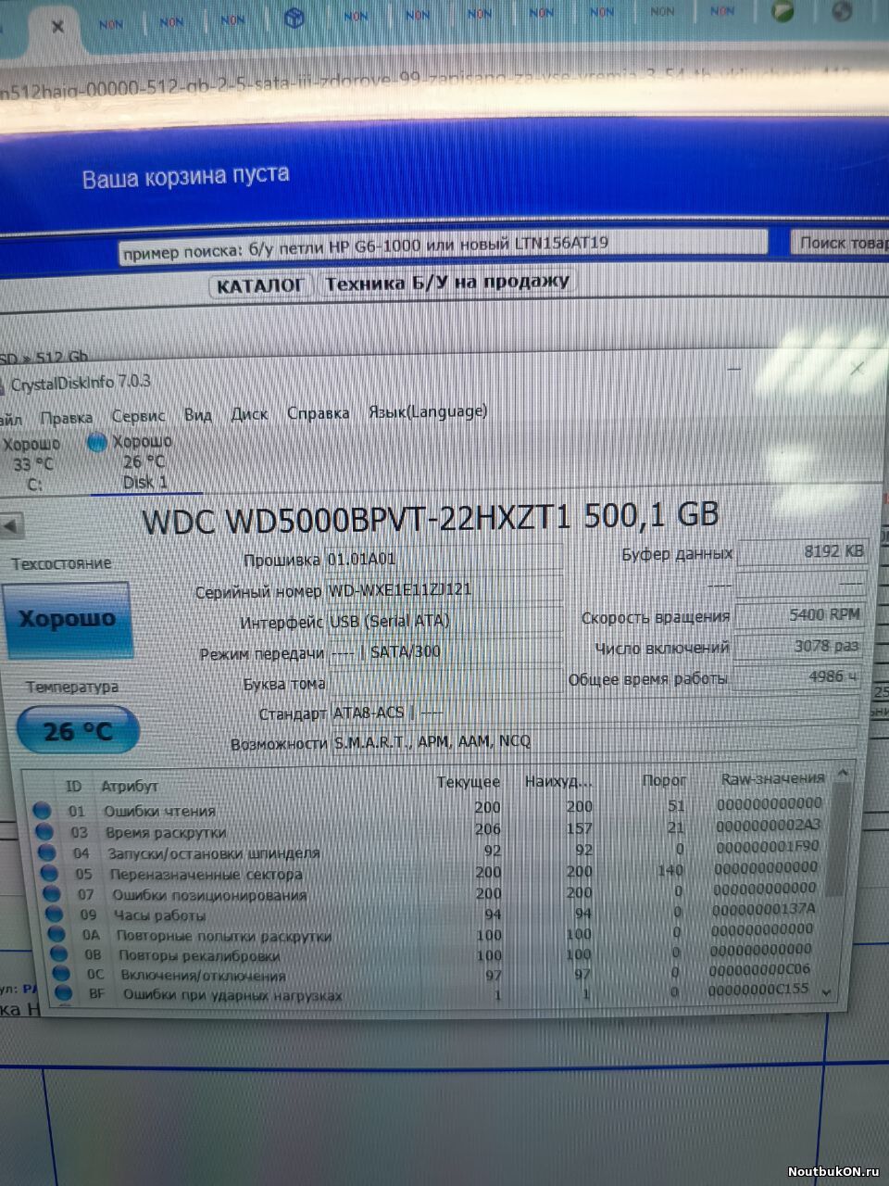This screenshot has height=1186, width=889.
Task: Click status dot for attribute 03 Время раскрутки
Action: [43, 831]
